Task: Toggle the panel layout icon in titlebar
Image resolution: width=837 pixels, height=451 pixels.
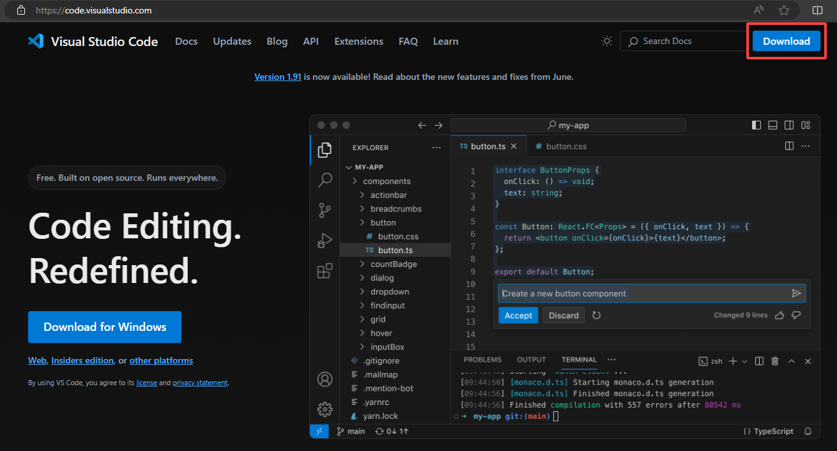Action: 772,125
